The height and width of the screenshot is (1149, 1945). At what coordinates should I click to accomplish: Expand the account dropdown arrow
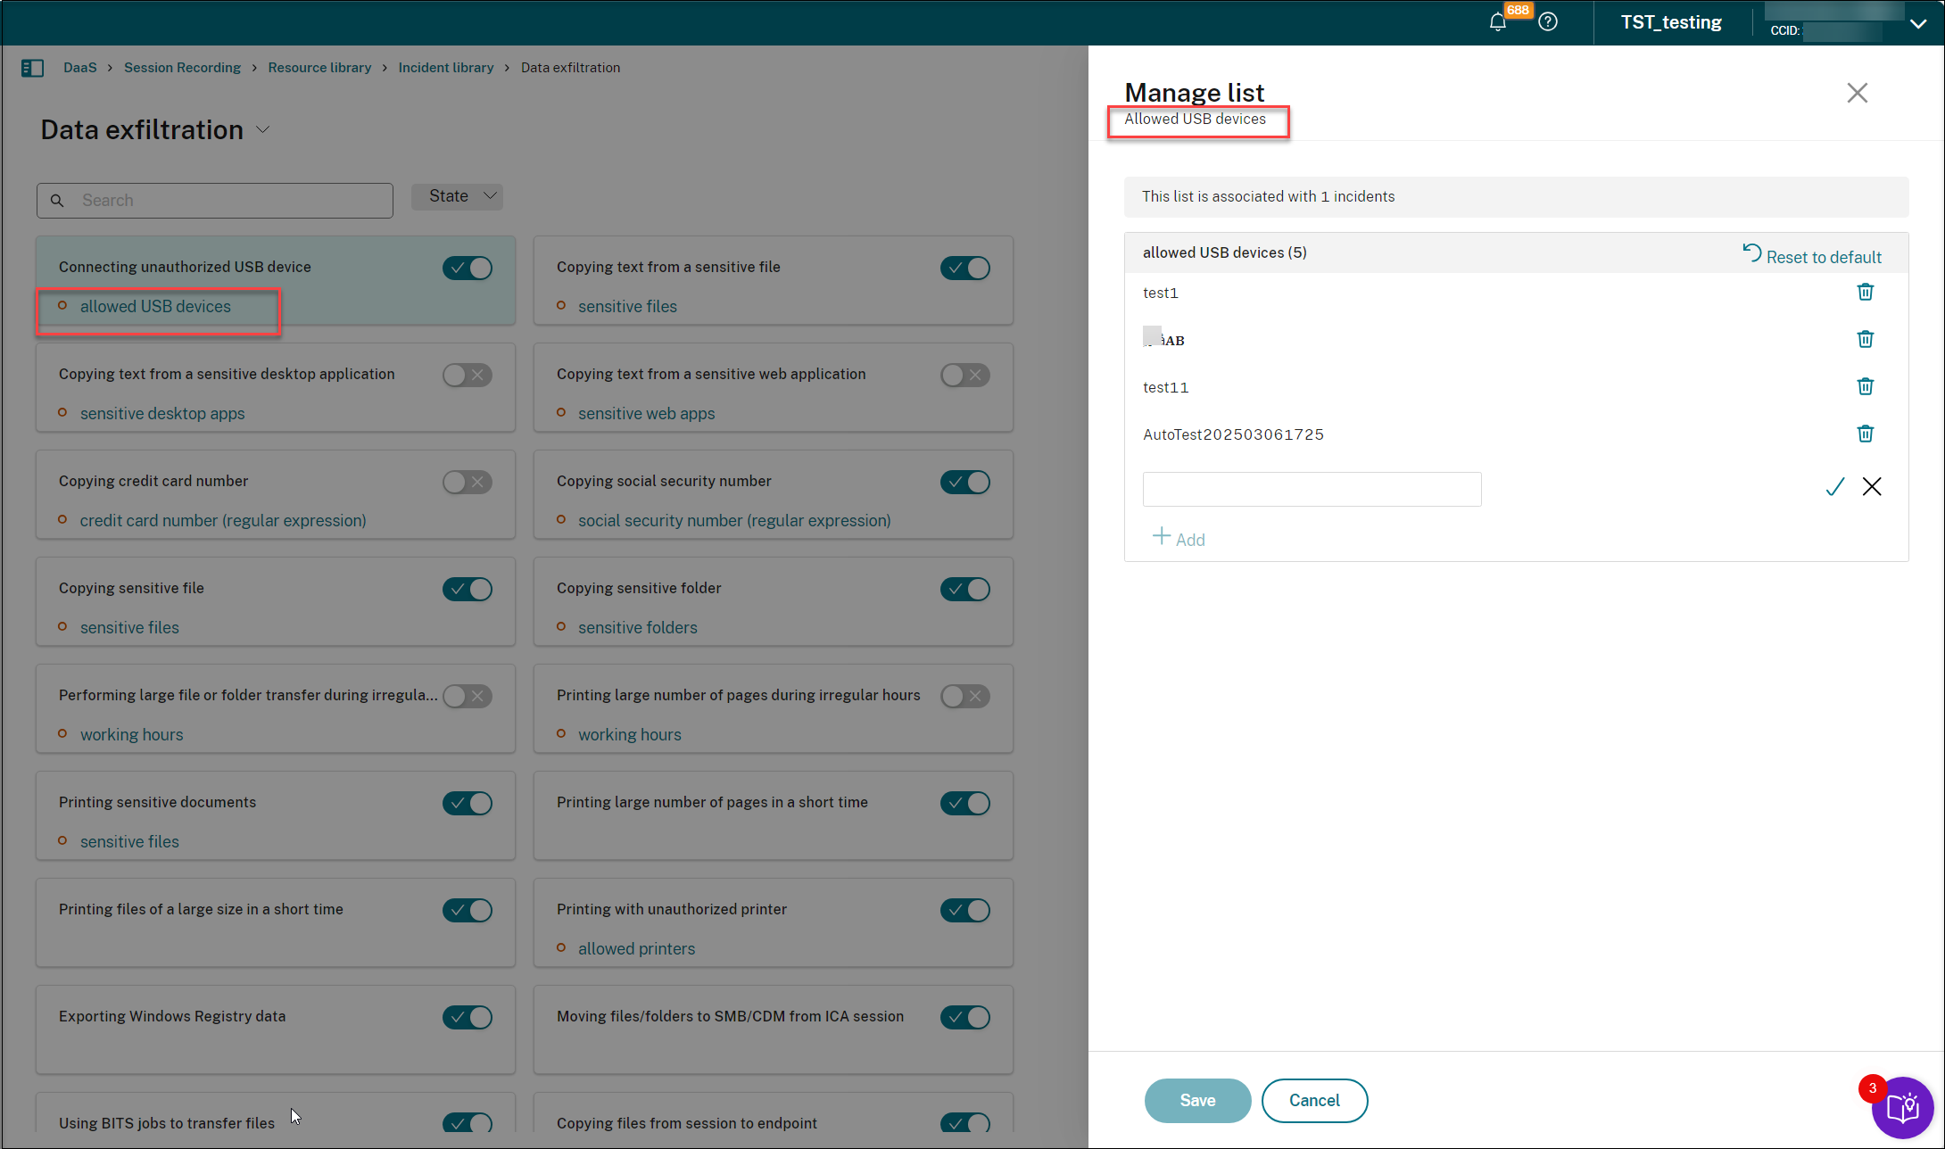(1918, 24)
